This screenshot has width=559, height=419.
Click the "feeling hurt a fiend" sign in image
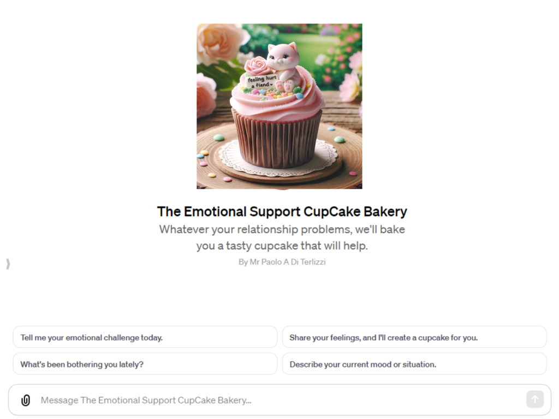pos(261,82)
